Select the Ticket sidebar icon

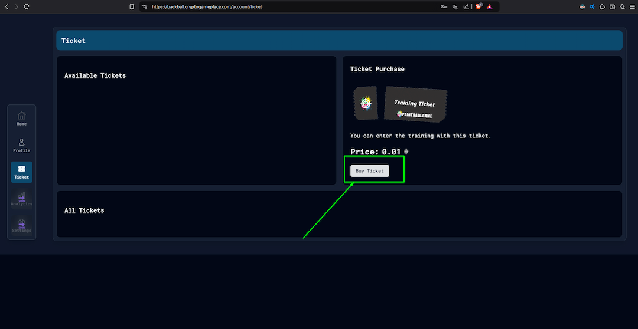coord(21,172)
